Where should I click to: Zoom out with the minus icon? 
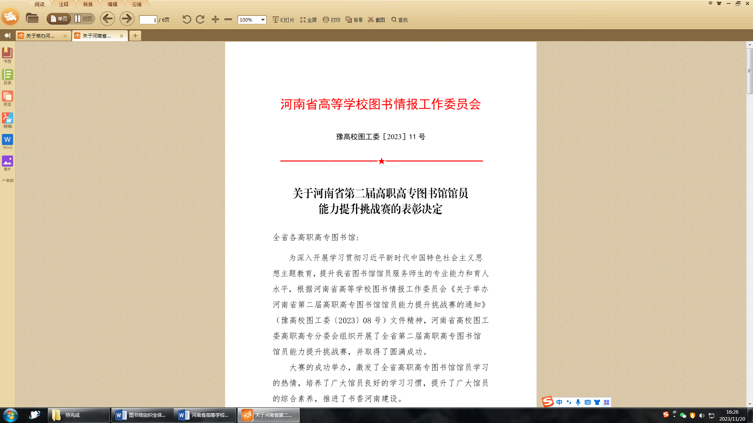pos(228,19)
